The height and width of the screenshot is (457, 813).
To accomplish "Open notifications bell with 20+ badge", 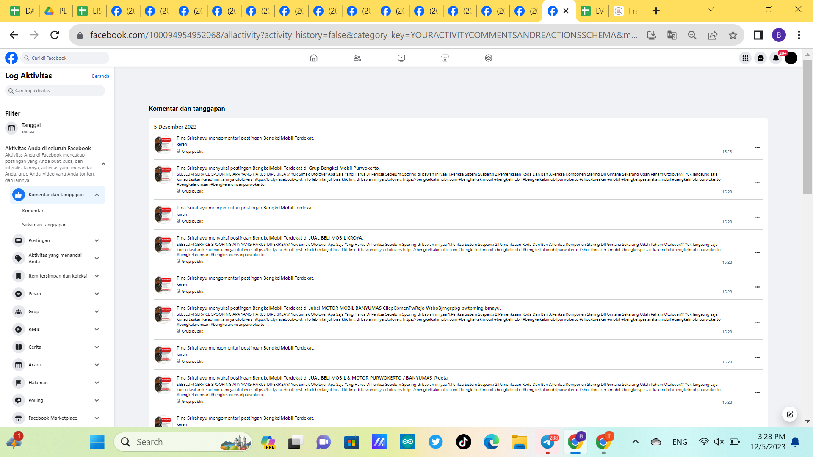I will tap(776, 58).
